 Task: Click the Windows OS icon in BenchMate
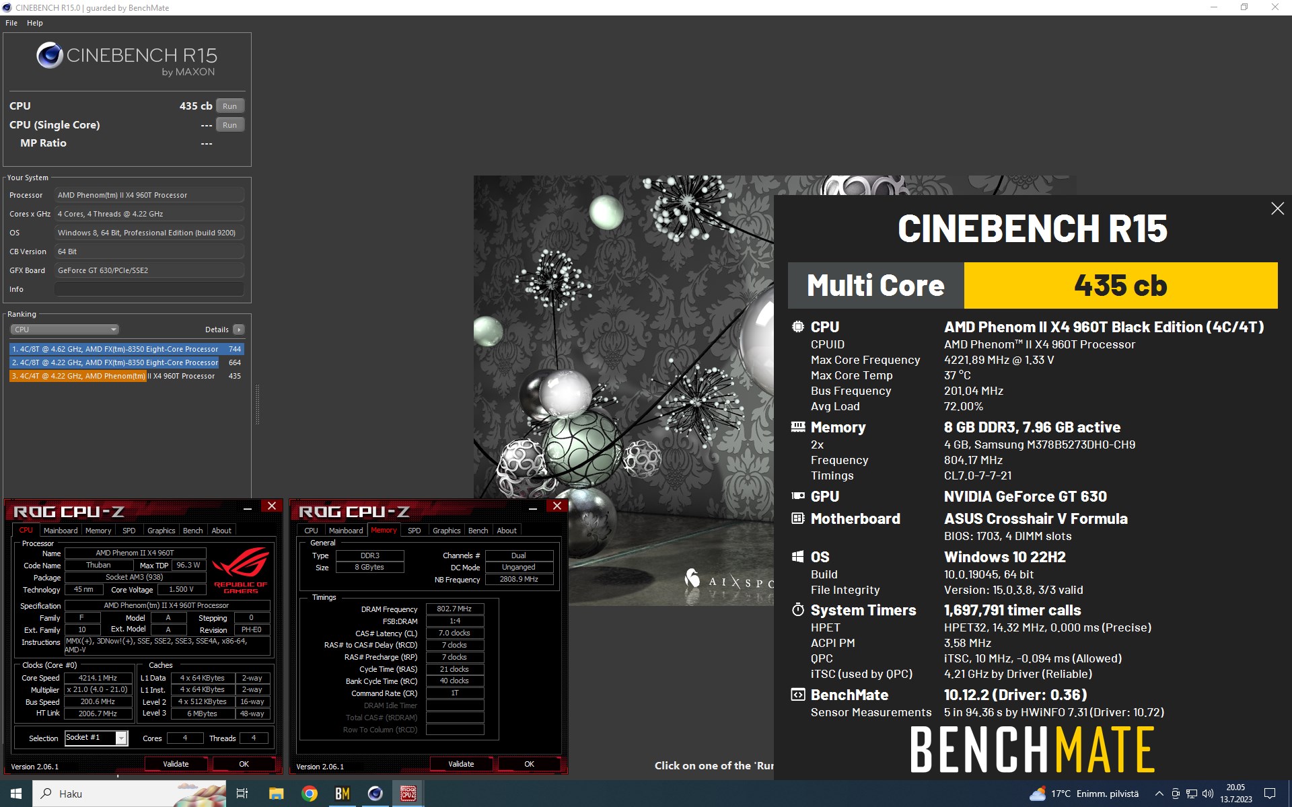pyautogui.click(x=797, y=557)
